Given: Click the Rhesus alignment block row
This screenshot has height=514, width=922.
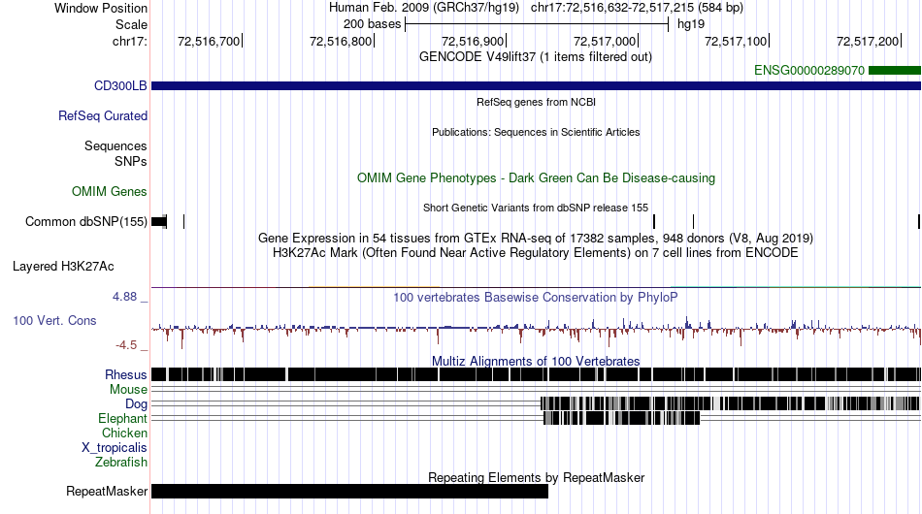Looking at the screenshot, I should click(536, 374).
